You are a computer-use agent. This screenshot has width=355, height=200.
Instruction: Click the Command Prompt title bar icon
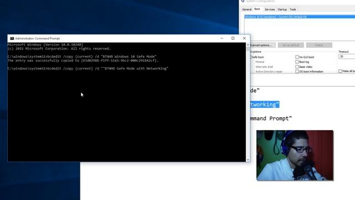point(12,38)
